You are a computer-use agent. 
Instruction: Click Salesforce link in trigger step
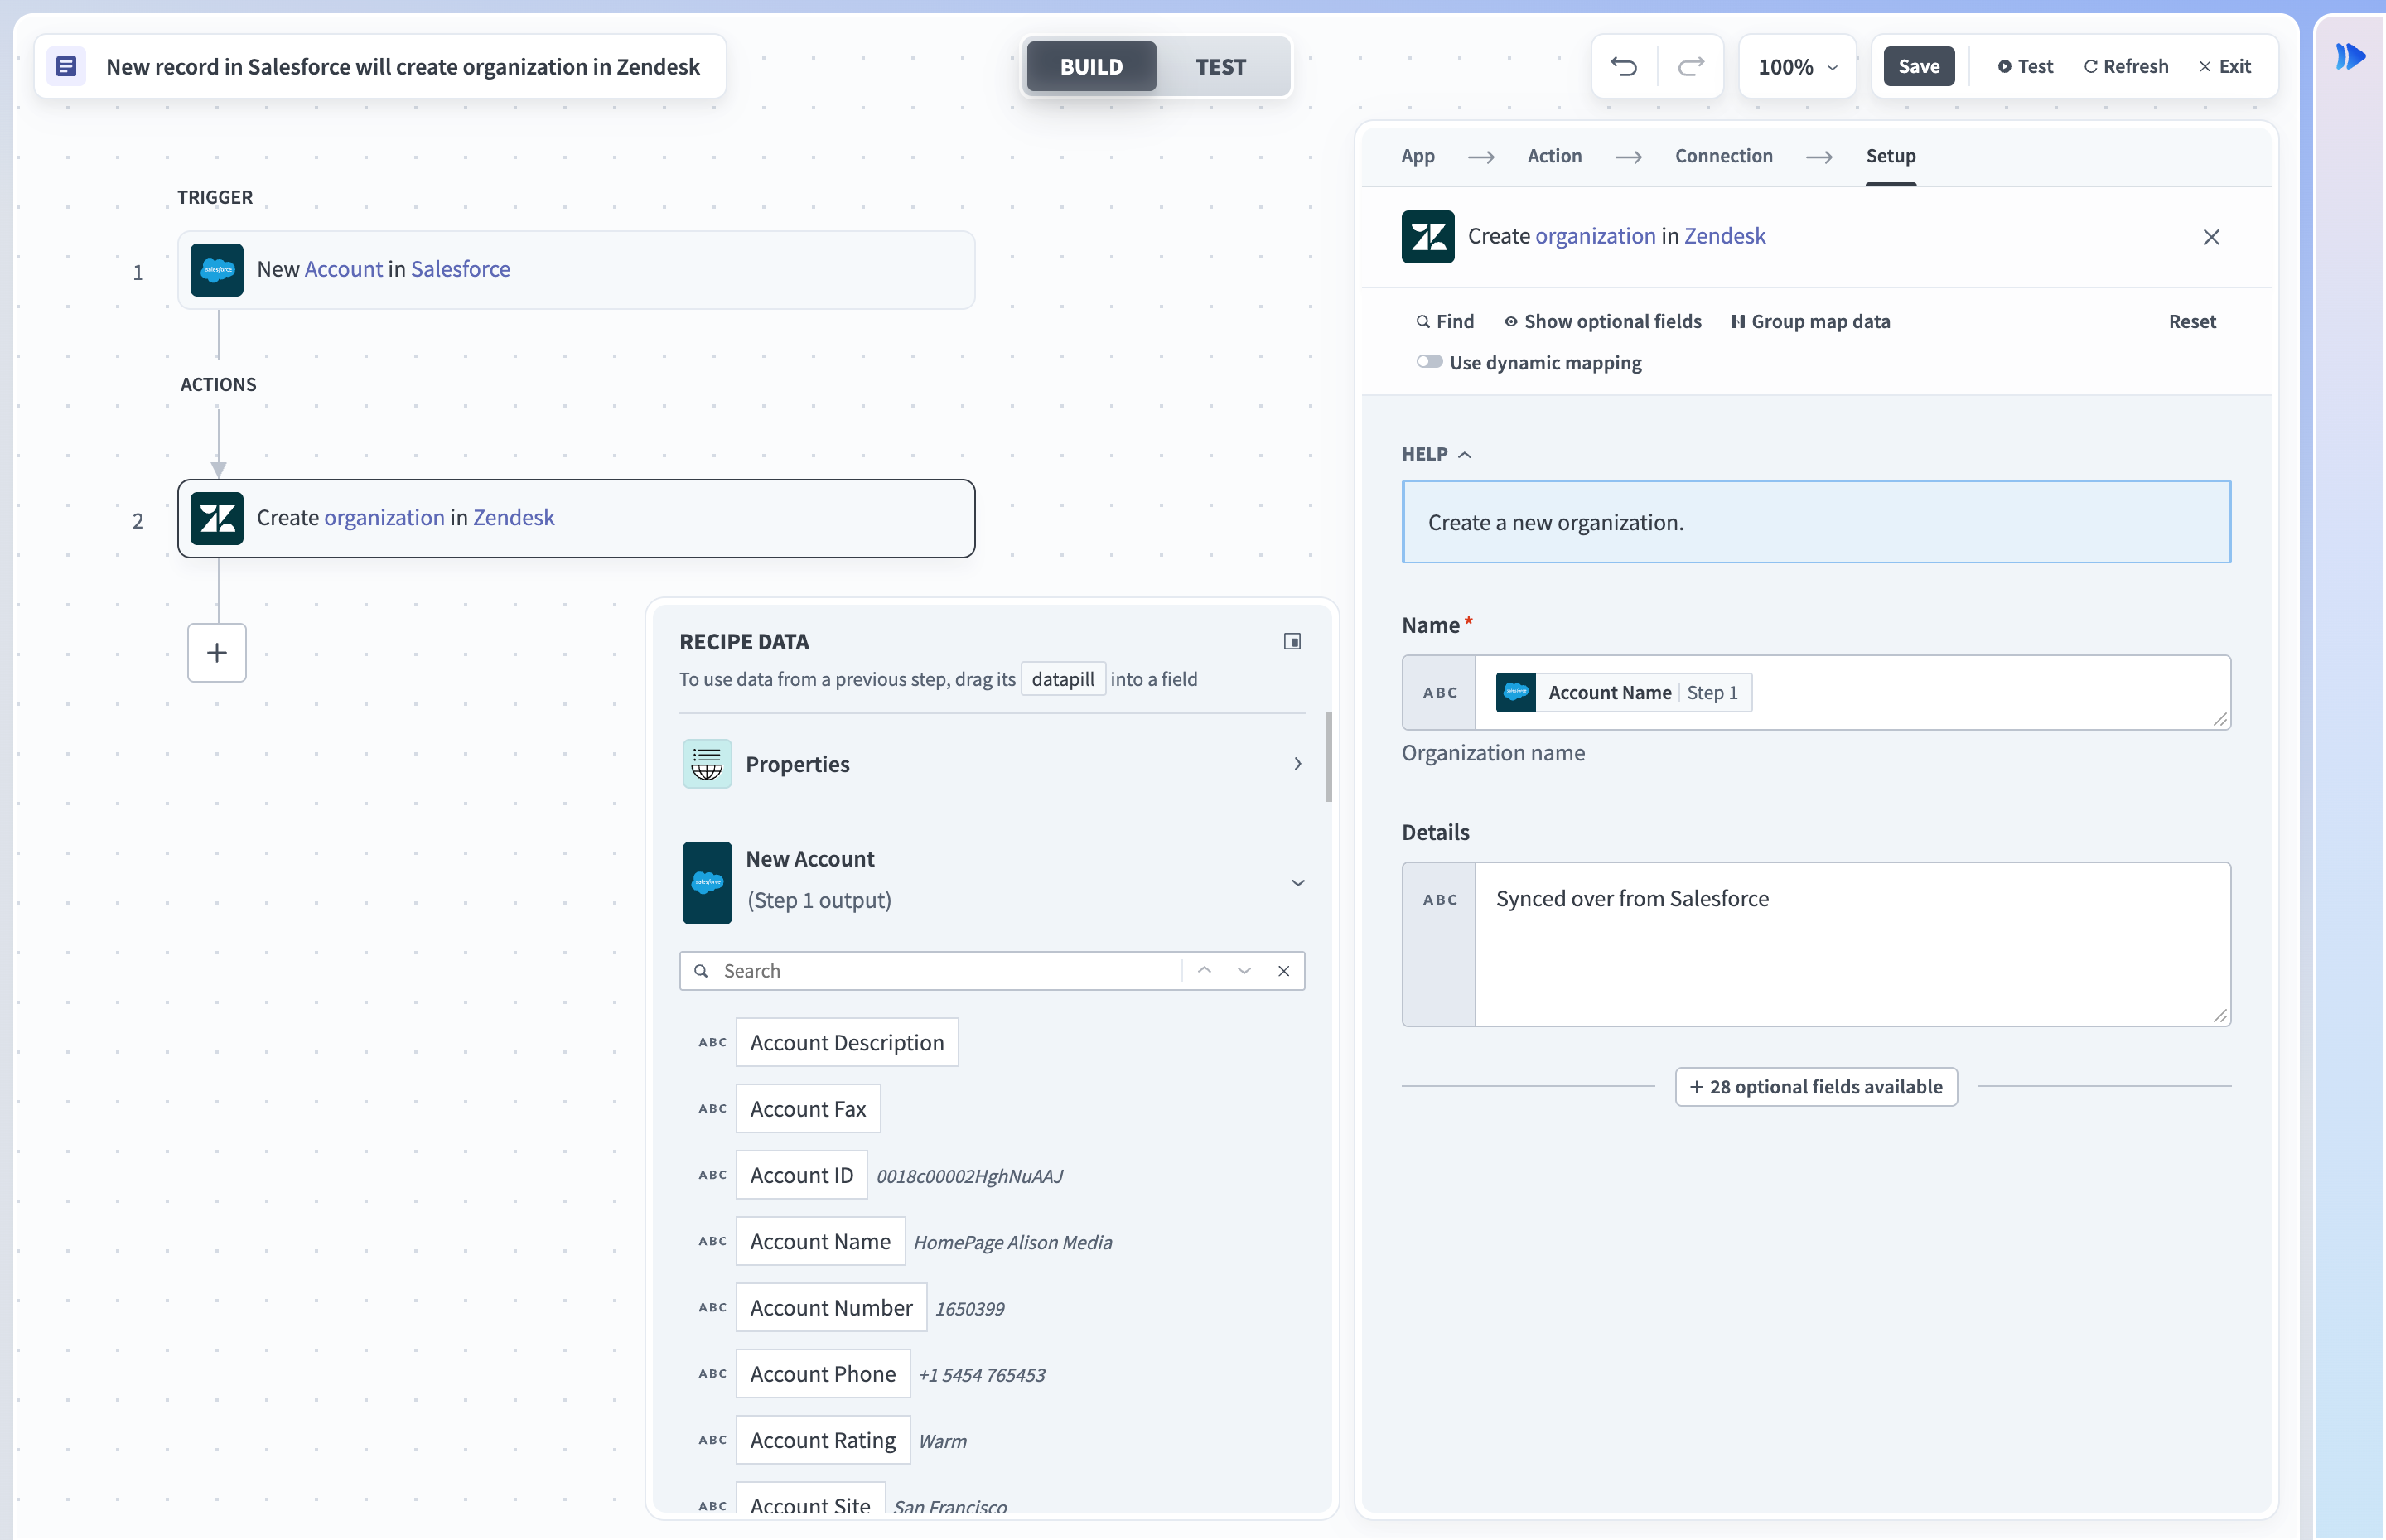coord(460,269)
